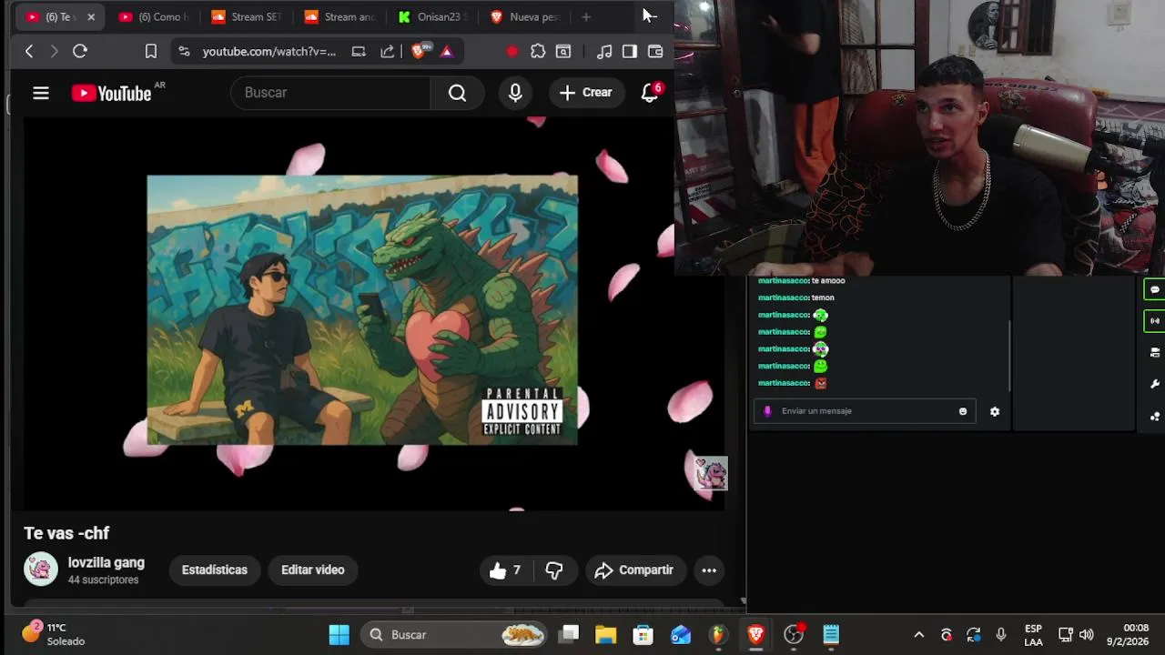Open chat settings gear icon
Screen dimensions: 1165x655
tap(995, 411)
